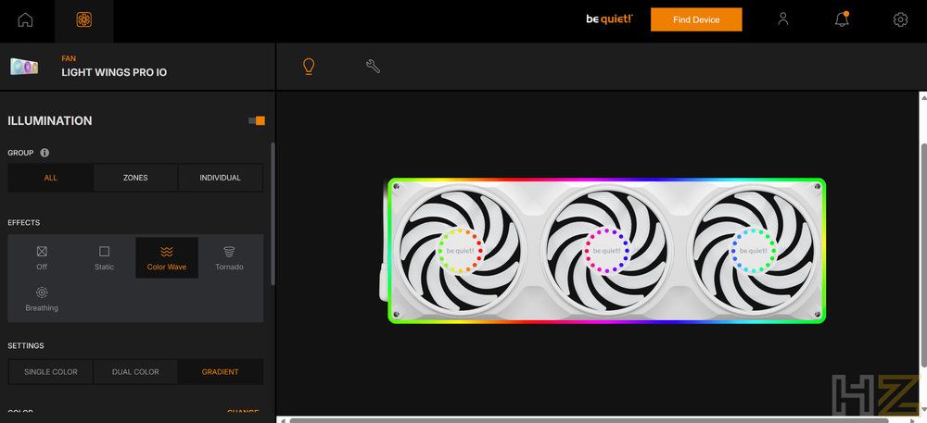The image size is (927, 423).
Task: Open notifications bell icon
Action: click(x=842, y=19)
